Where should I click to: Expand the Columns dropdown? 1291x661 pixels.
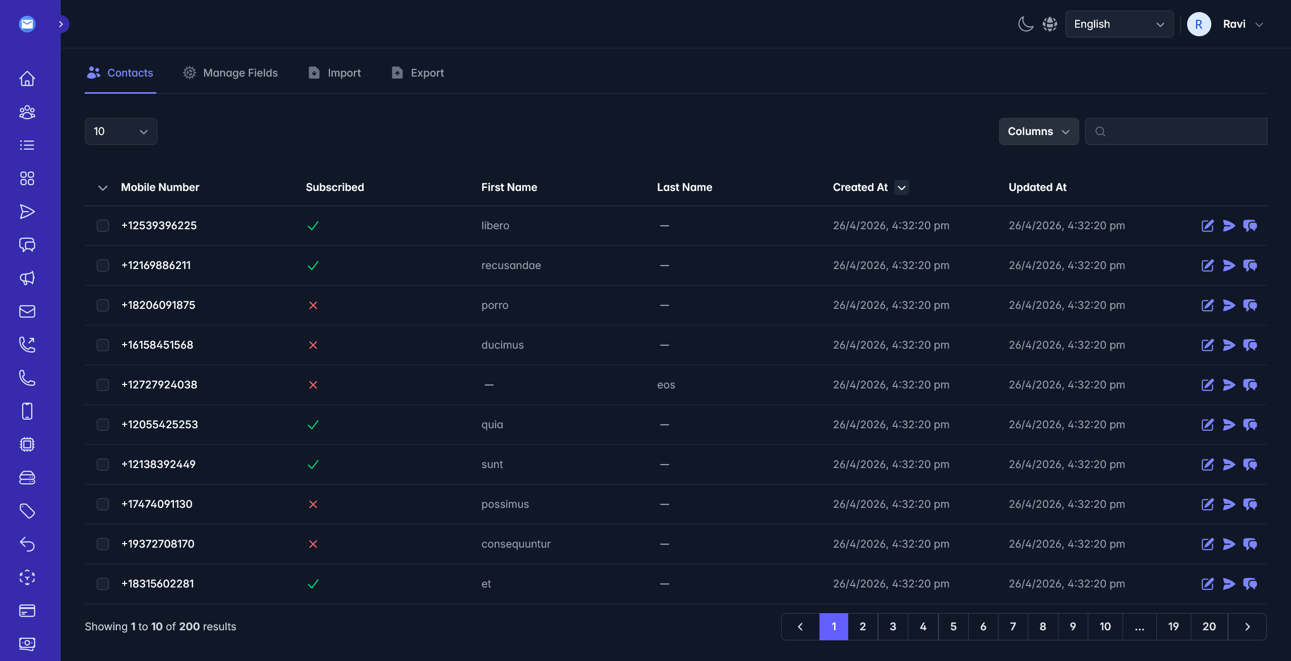tap(1039, 131)
